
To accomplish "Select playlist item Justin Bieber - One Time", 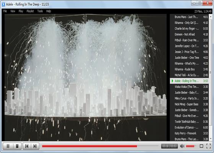I will click(x=189, y=58).
